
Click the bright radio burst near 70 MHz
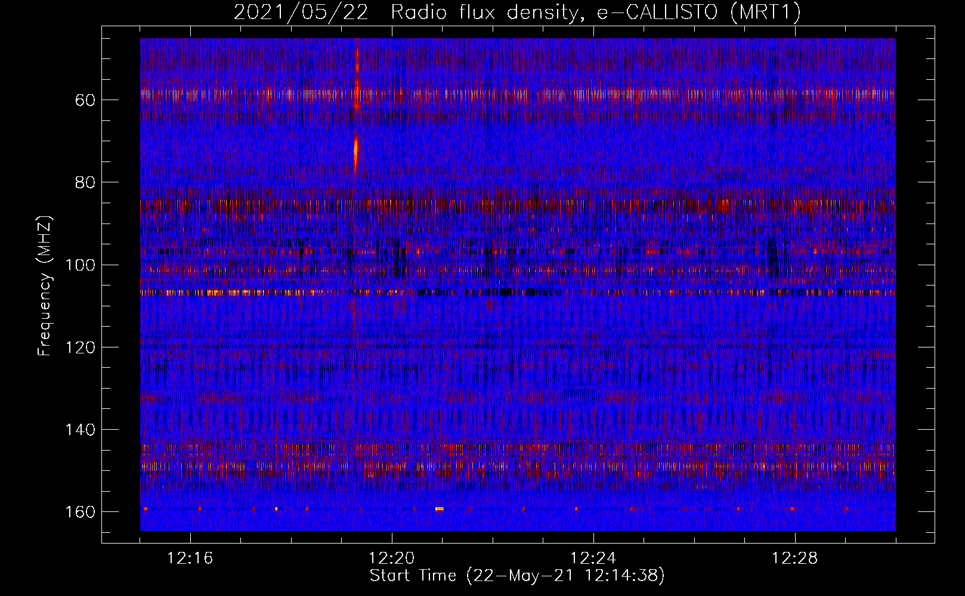[x=356, y=152]
